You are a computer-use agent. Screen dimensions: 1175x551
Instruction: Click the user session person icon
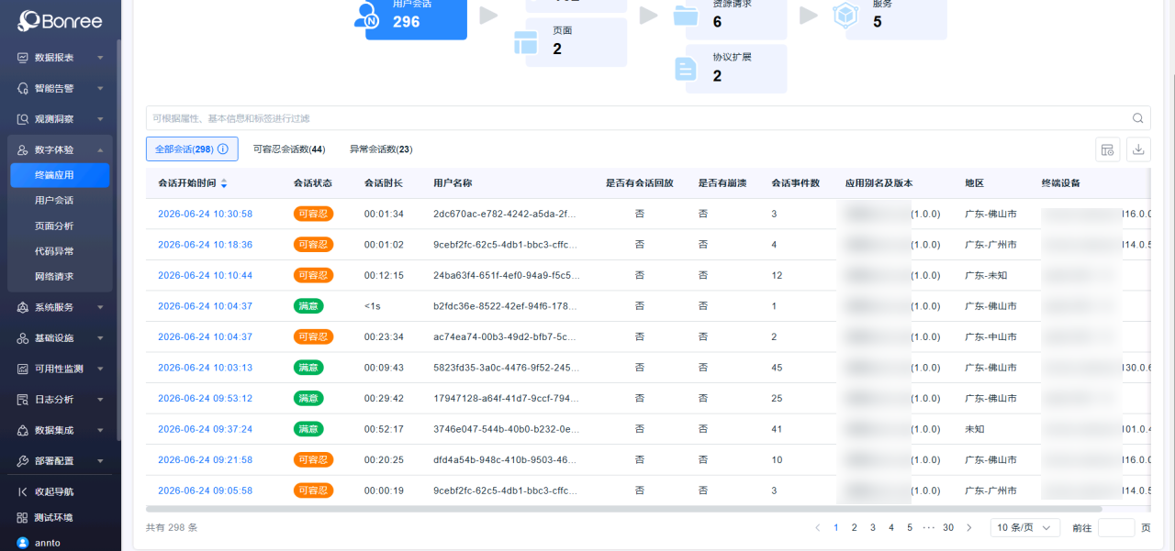coord(368,16)
